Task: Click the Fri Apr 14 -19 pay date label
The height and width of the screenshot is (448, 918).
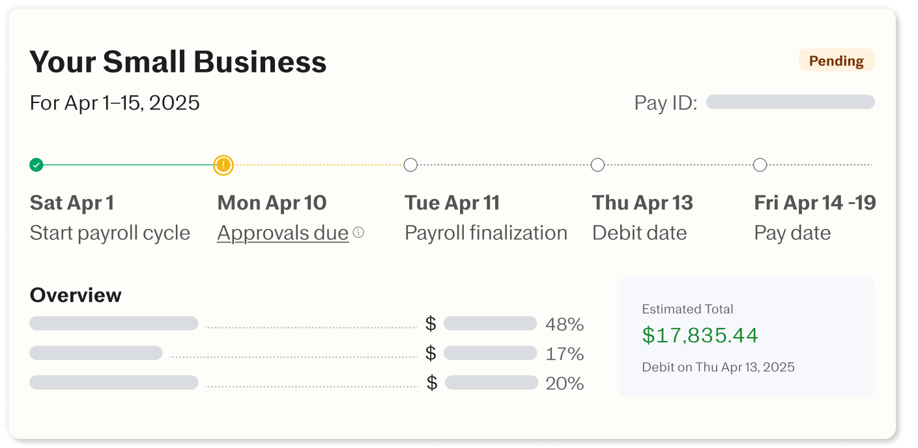Action: click(x=815, y=203)
